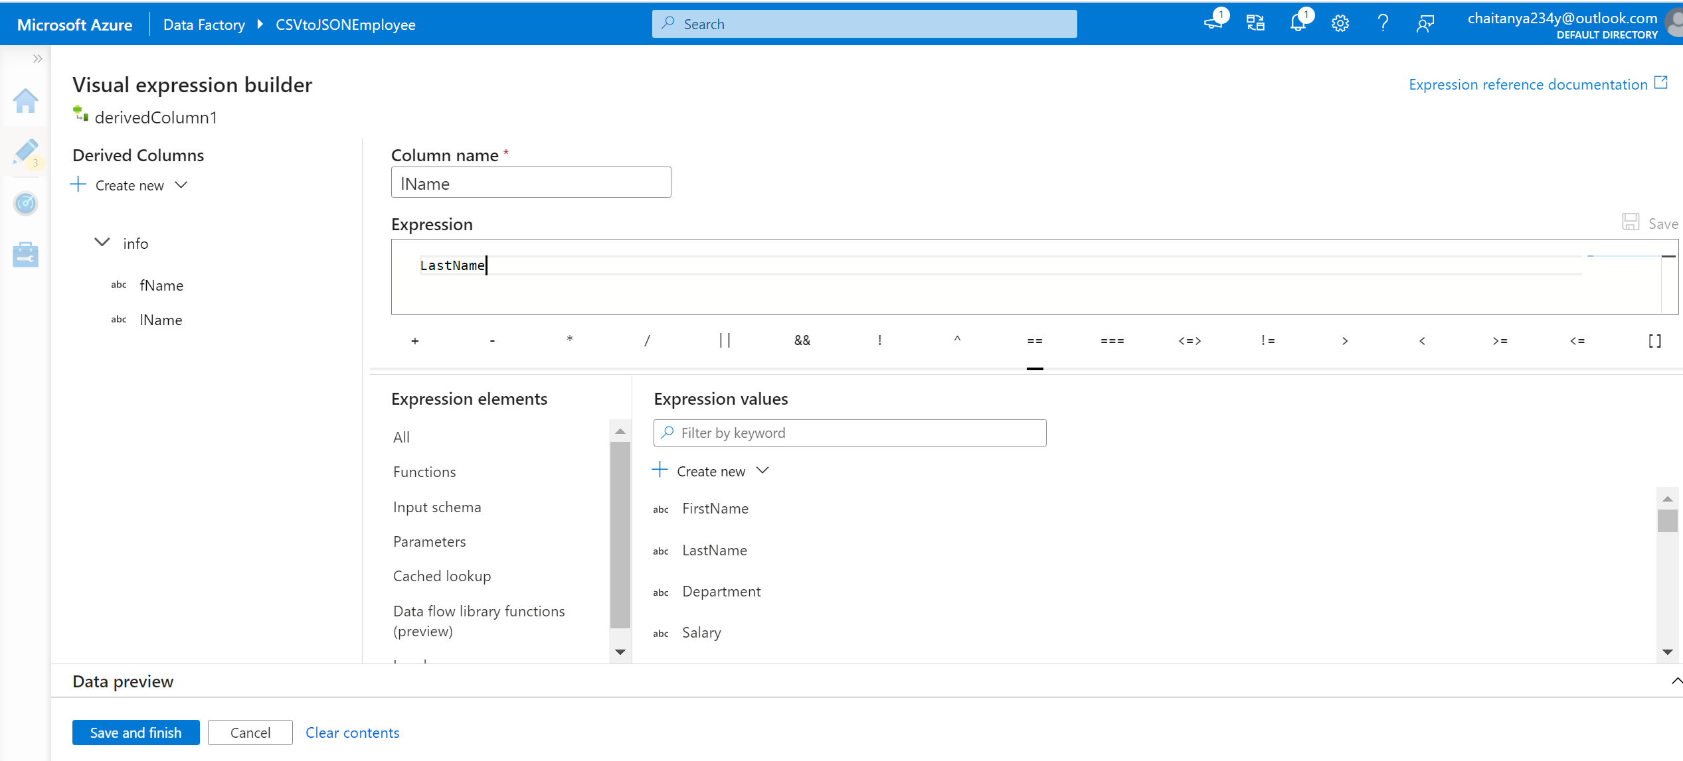Insert the FirstName value

[x=715, y=508]
